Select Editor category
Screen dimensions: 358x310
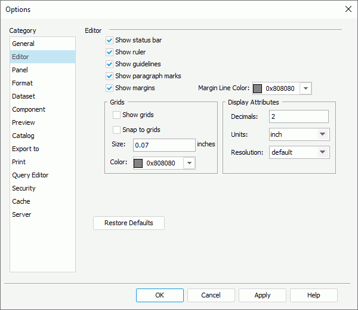tap(42, 57)
